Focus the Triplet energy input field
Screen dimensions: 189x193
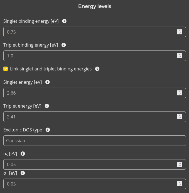[x=89, y=117]
